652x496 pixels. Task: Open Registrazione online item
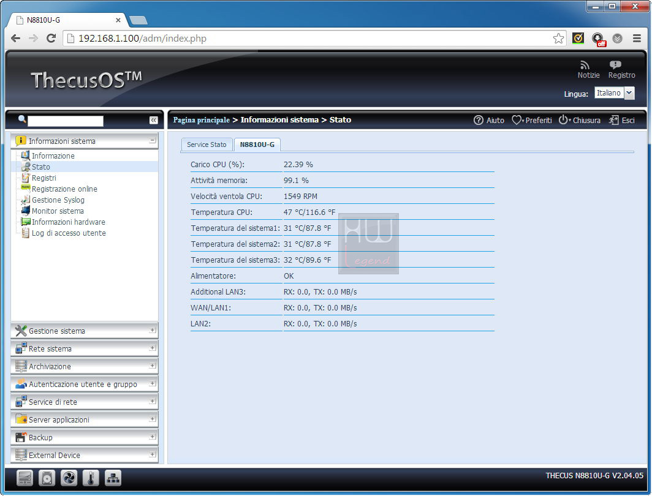click(64, 189)
